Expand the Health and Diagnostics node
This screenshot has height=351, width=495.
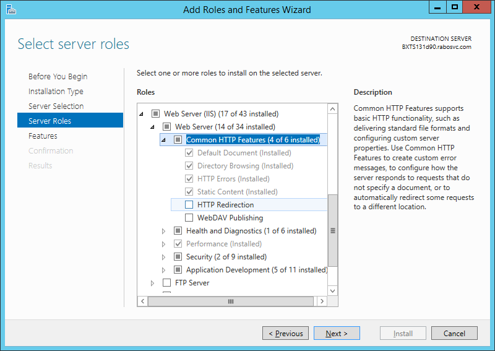point(163,231)
